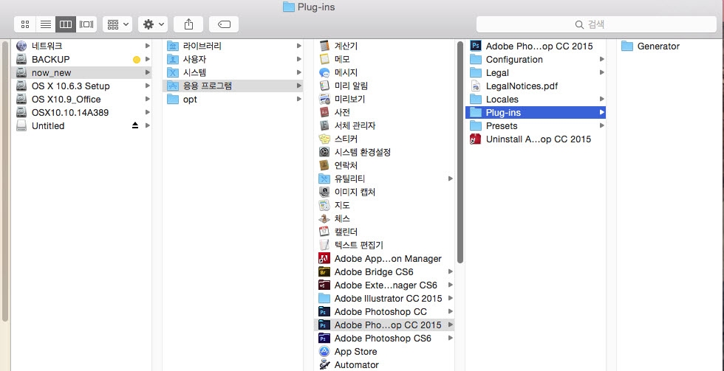Image resolution: width=724 pixels, height=371 pixels.
Task: Select OS X10.9_Office disk icon
Action: click(21, 100)
